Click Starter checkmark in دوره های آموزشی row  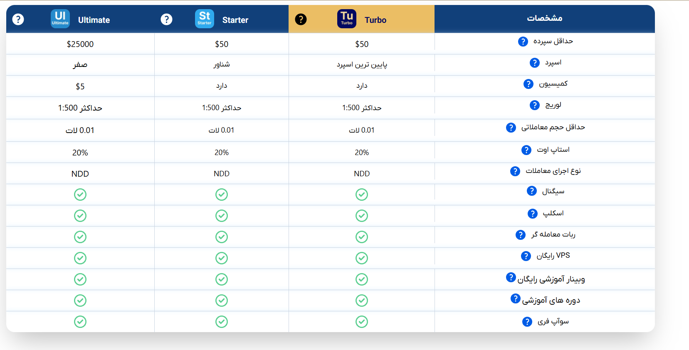(x=222, y=301)
